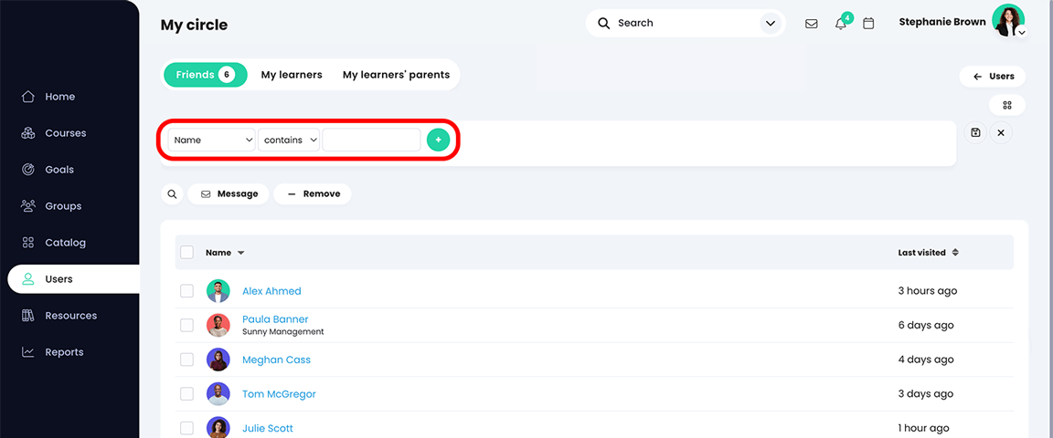Click the Goals target icon
The height and width of the screenshot is (438, 1053).
(x=27, y=170)
